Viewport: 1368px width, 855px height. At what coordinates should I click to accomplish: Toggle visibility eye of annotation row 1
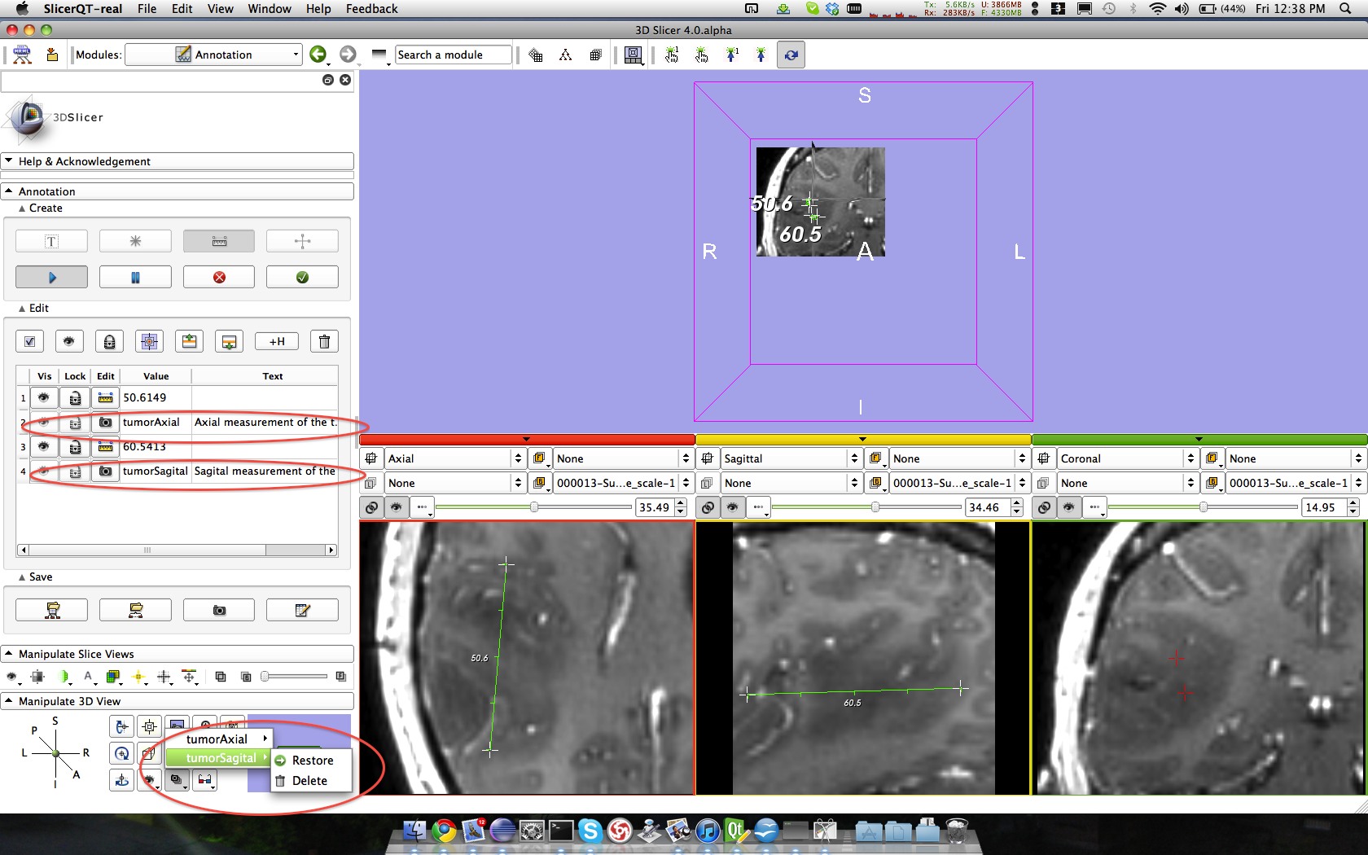point(44,397)
